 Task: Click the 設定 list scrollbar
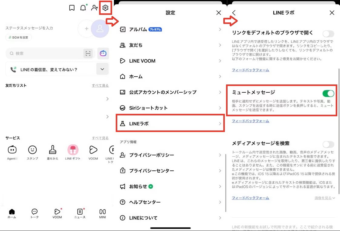tap(226, 183)
